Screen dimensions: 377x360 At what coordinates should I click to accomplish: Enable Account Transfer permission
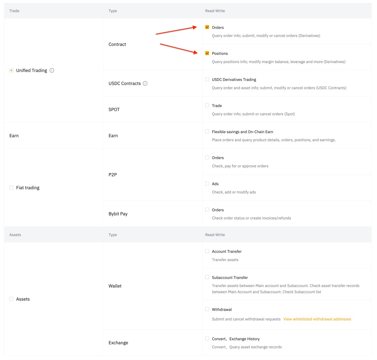coord(207,251)
